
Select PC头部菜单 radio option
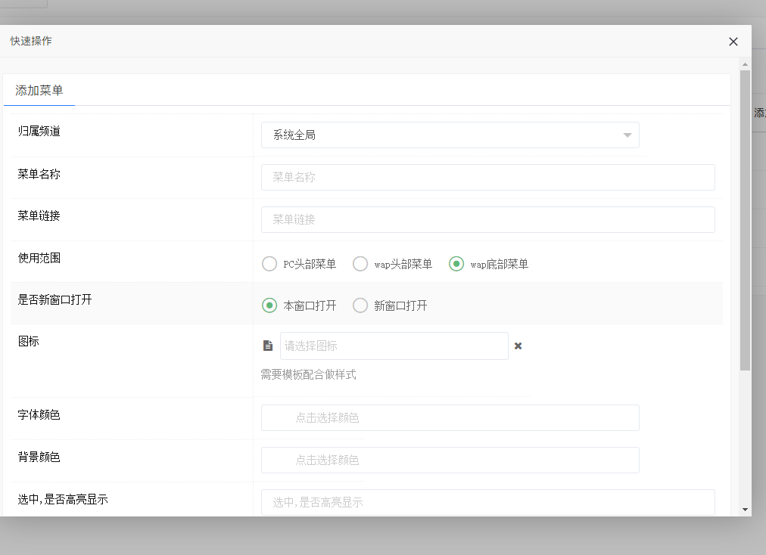(x=269, y=264)
